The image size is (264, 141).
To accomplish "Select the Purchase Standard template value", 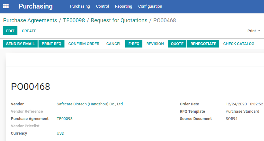I will click(242, 111).
